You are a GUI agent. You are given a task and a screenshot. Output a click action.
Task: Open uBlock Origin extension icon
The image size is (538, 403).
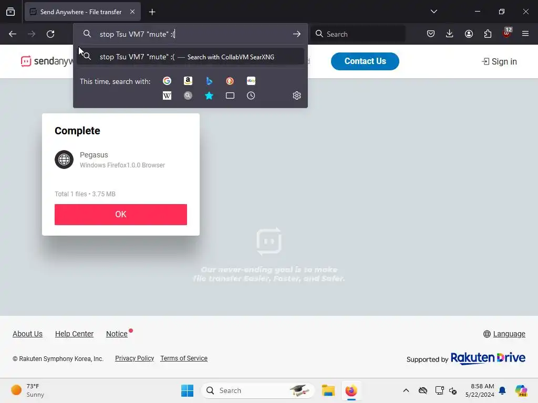coord(507,33)
